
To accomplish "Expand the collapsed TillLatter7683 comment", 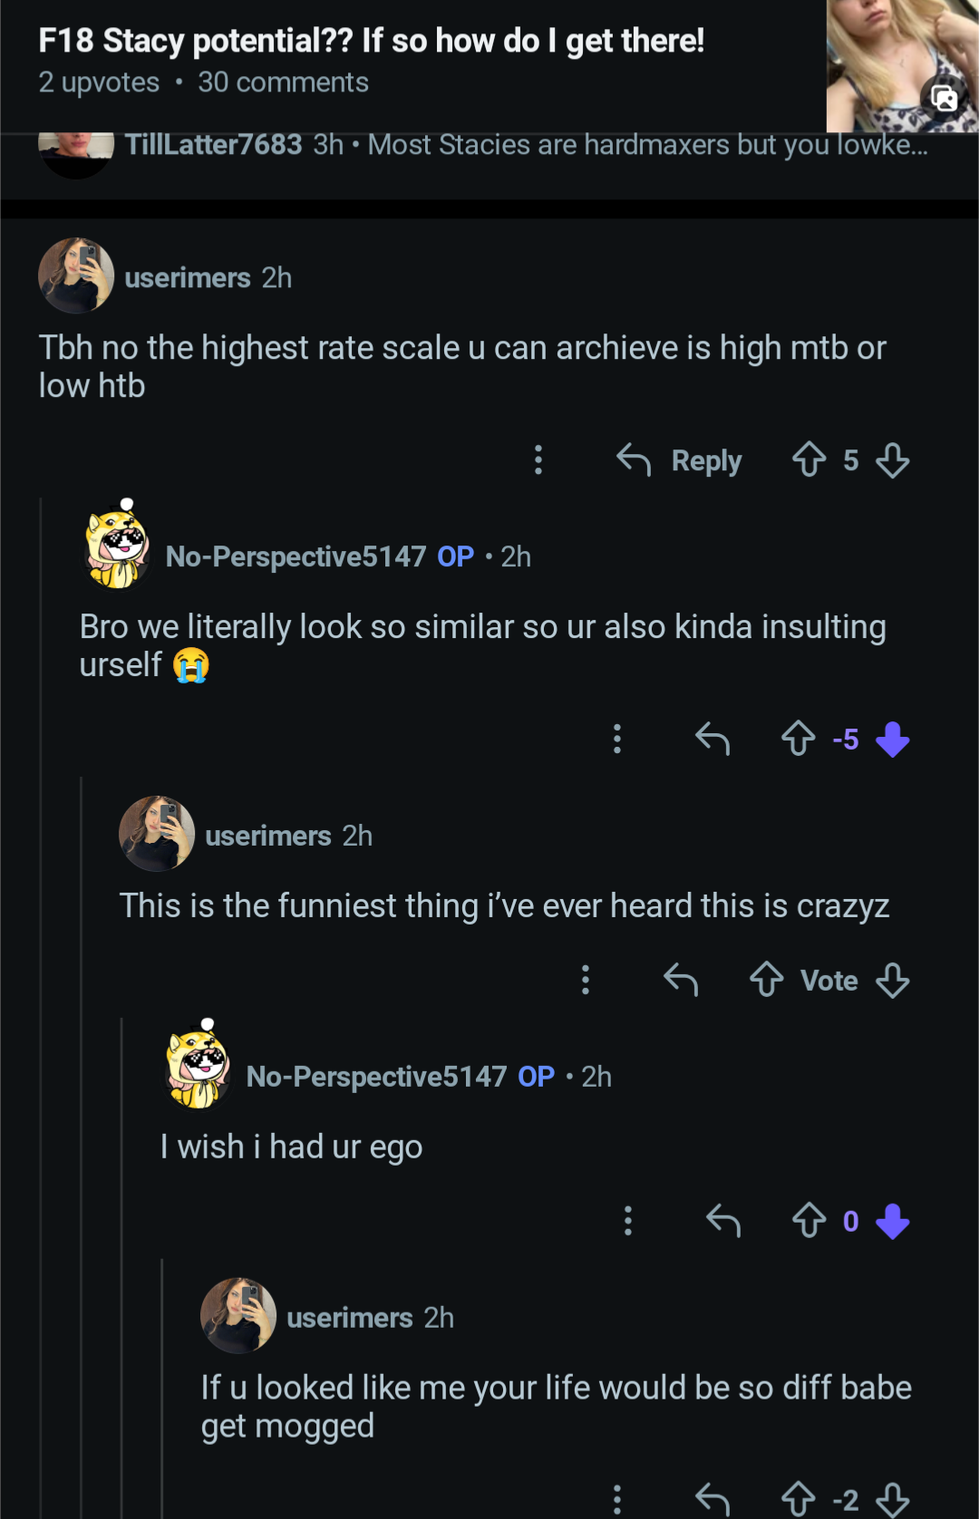I will [526, 145].
